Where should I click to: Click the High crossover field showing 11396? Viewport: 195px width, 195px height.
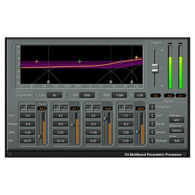pyautogui.click(x=119, y=95)
